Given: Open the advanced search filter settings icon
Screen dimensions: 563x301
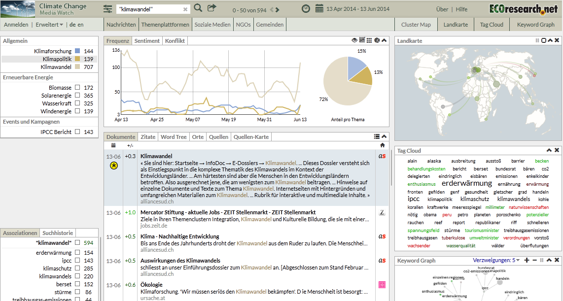Looking at the screenshot, I should (x=107, y=9).
